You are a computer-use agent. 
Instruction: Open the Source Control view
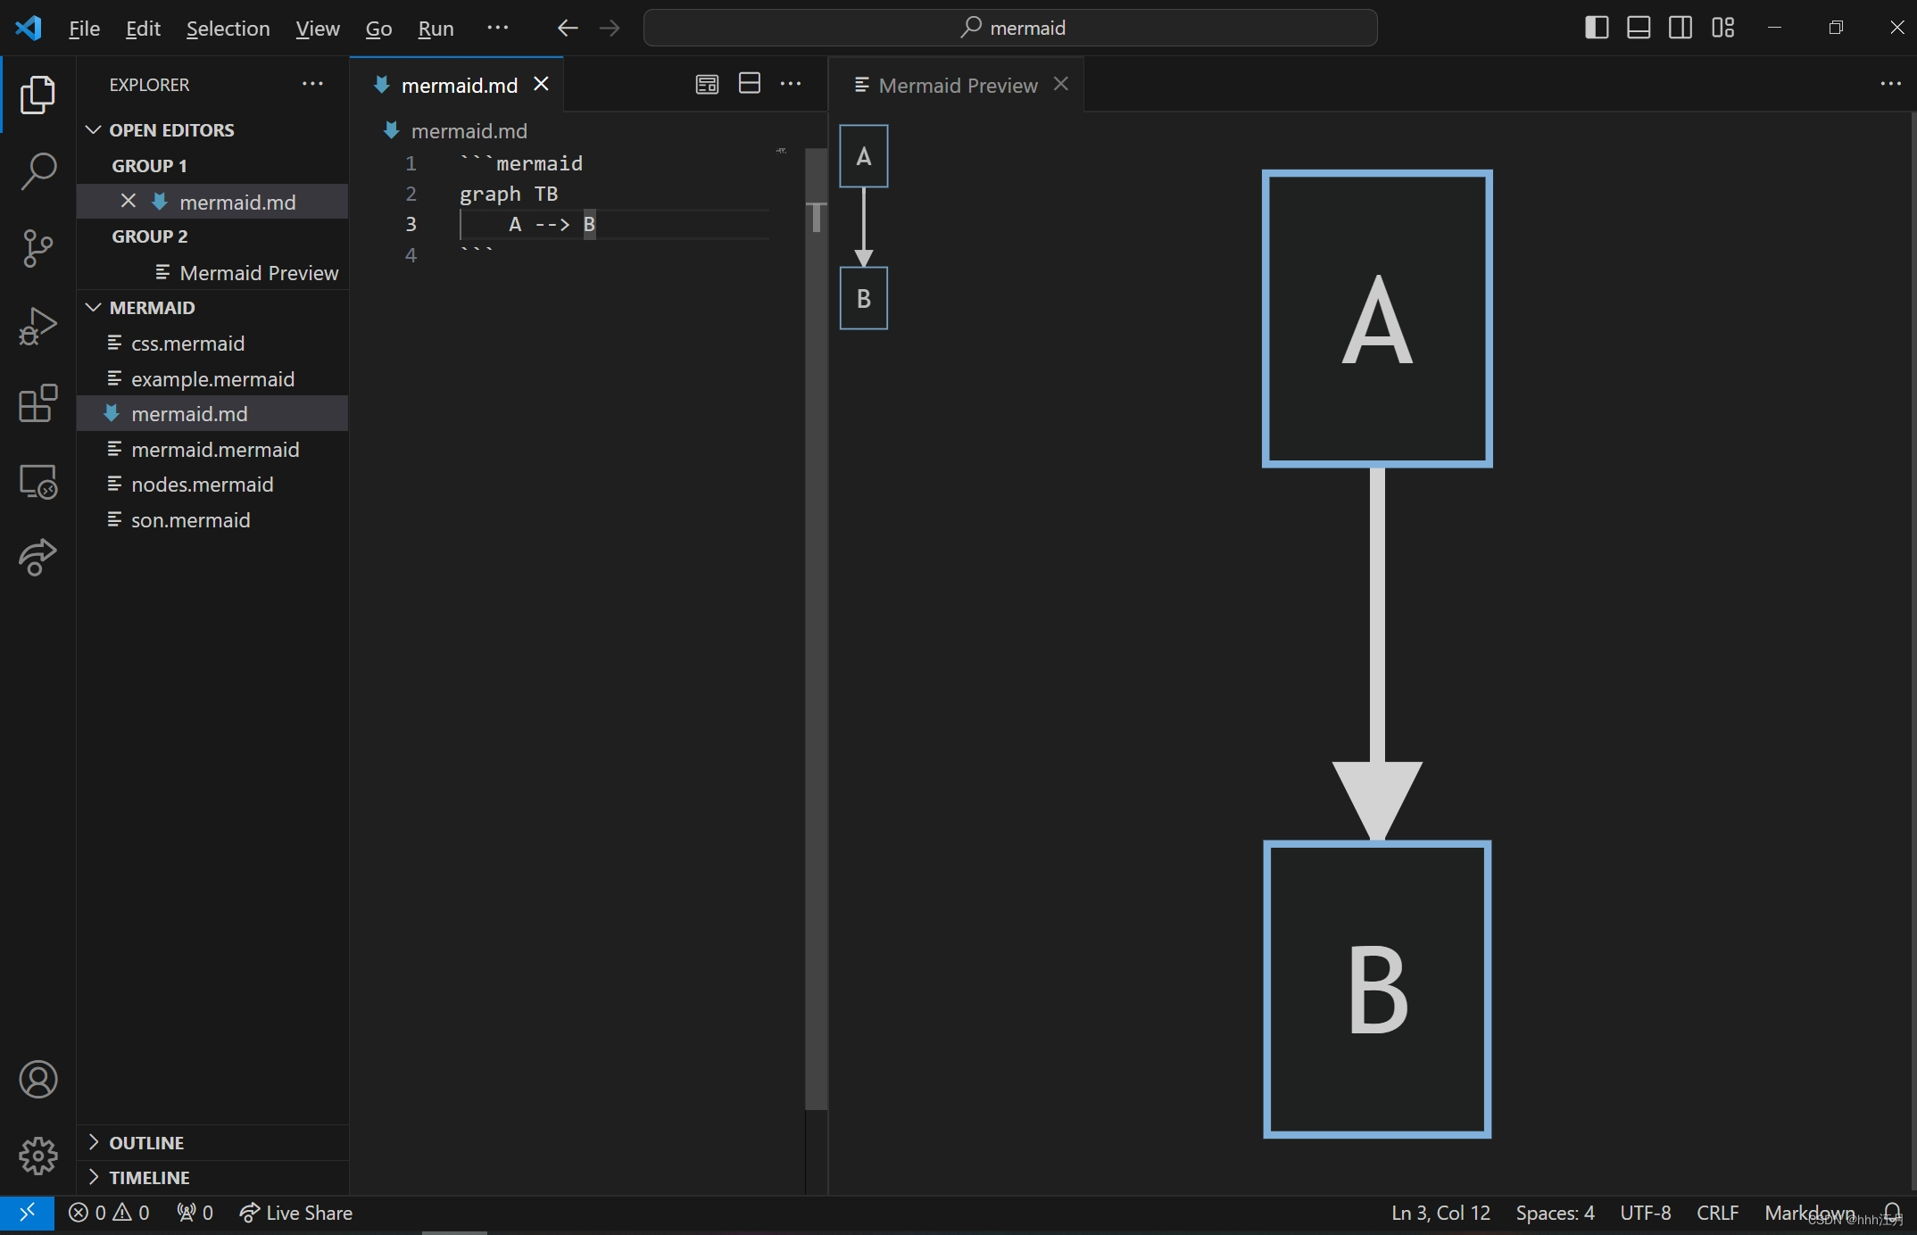tap(37, 248)
